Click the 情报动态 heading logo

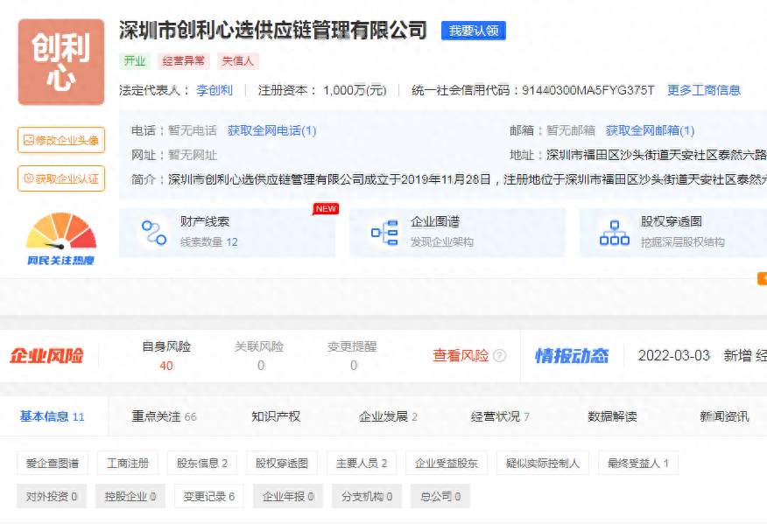coord(572,355)
